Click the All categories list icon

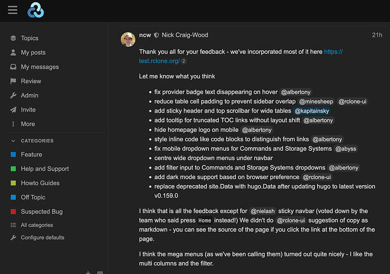click(13, 225)
